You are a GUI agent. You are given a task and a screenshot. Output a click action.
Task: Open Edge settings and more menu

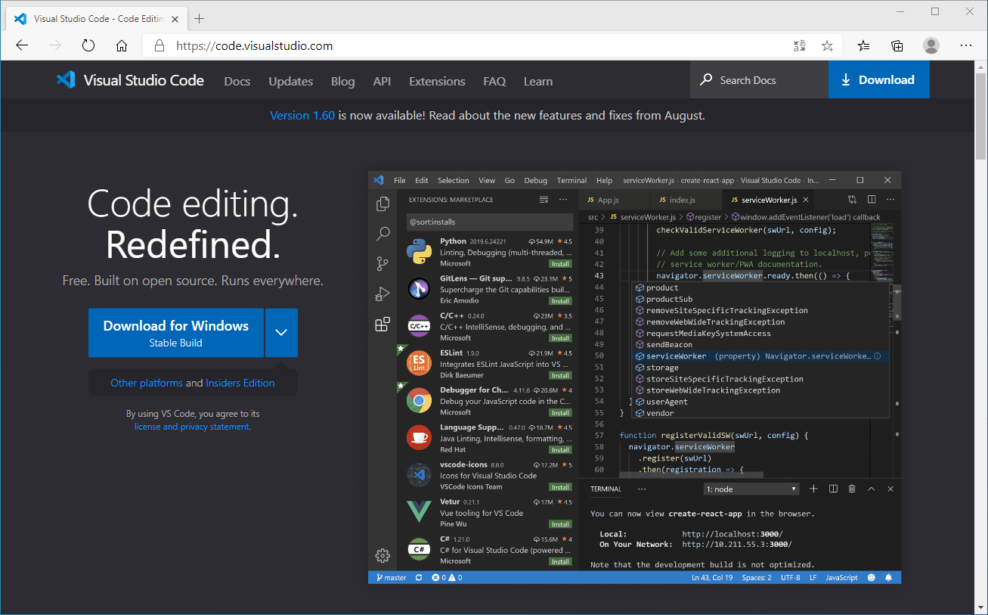(965, 45)
